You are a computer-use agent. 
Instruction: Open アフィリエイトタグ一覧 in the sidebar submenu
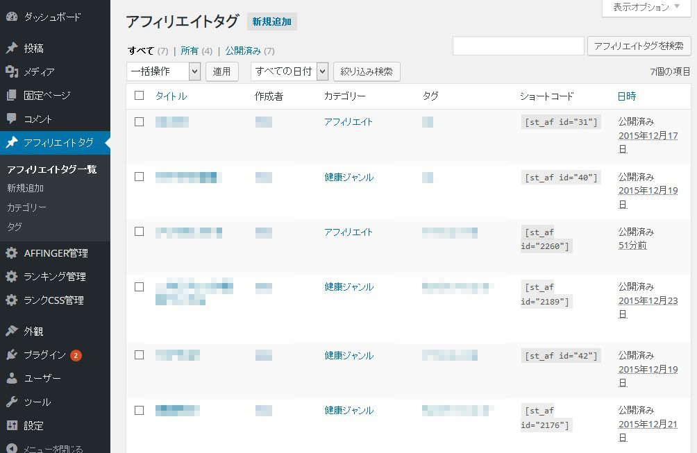52,169
